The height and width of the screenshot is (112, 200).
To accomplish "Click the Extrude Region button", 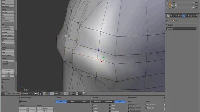I will [x=8, y=27].
